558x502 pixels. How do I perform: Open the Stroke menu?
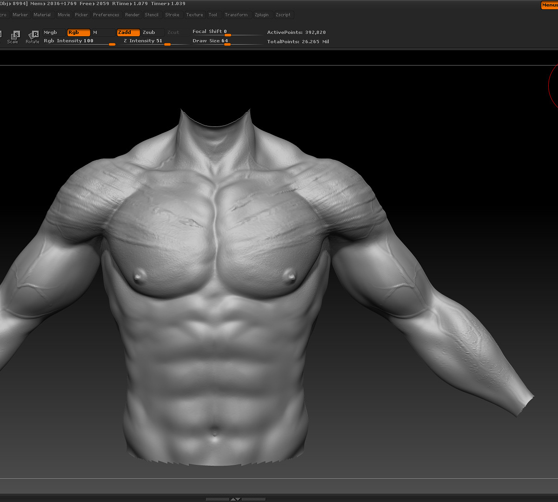173,15
